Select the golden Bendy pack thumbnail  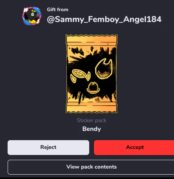92,74
